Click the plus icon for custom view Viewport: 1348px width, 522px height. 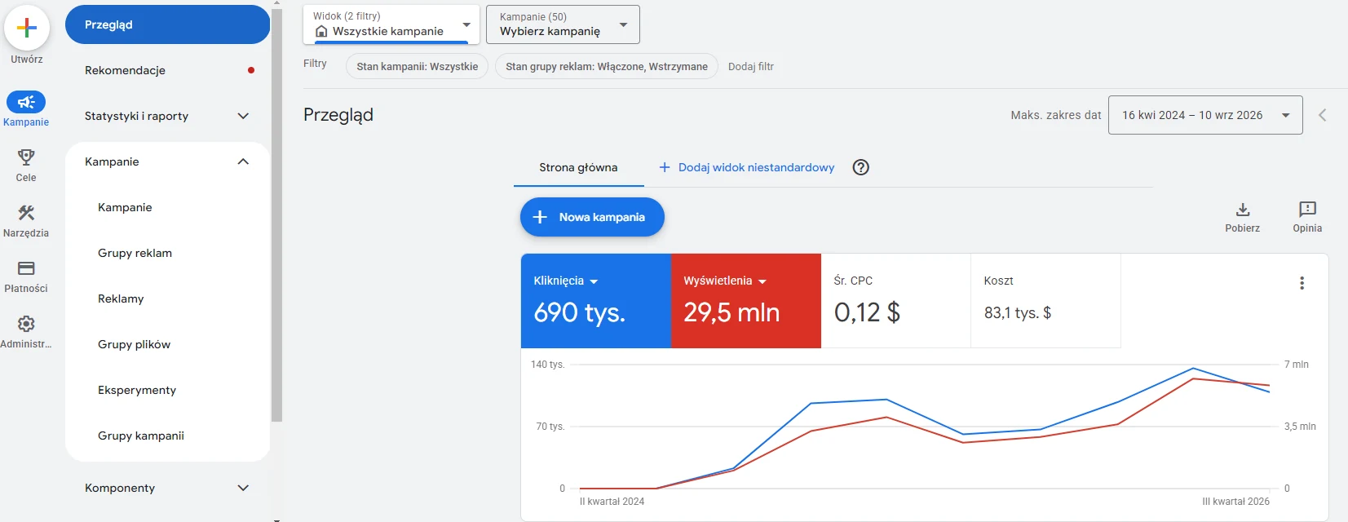tap(665, 167)
